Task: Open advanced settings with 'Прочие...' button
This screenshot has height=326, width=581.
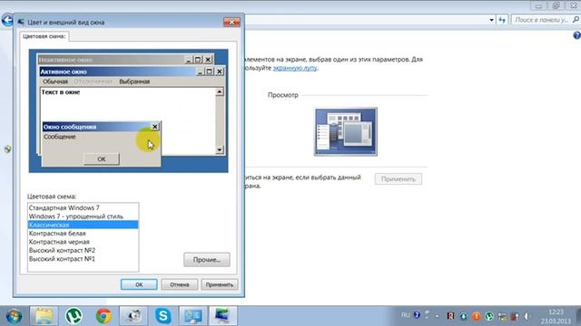Action: pos(207,260)
